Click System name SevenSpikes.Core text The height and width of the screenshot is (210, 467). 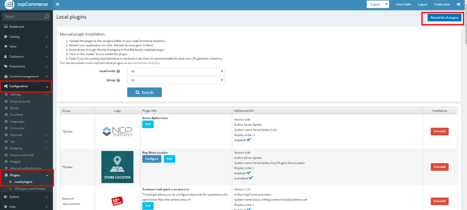[255, 130]
